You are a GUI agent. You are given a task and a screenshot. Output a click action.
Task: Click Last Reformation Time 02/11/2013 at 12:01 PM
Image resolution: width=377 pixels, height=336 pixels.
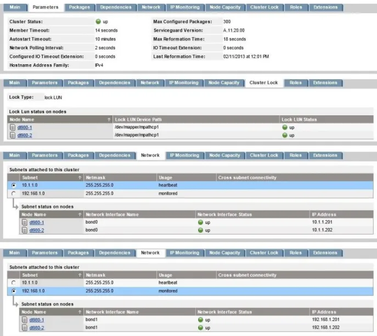point(246,57)
